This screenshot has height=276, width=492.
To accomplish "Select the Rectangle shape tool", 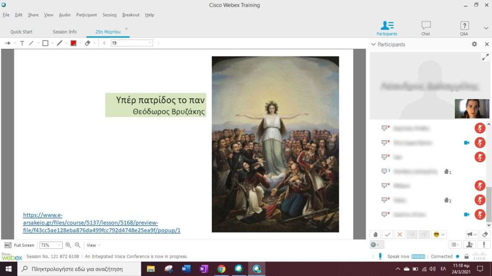I will [45, 43].
